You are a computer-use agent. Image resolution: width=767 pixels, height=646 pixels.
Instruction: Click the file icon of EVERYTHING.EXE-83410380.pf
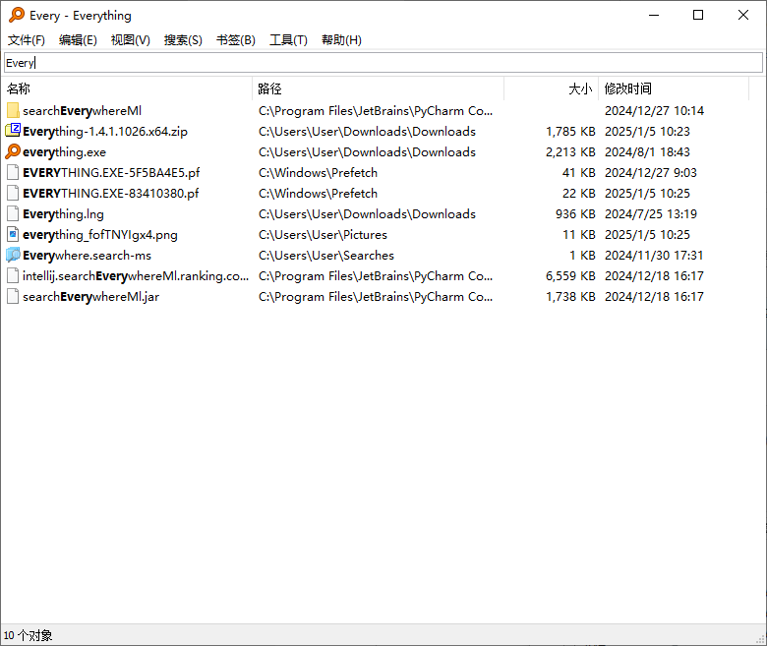13,193
